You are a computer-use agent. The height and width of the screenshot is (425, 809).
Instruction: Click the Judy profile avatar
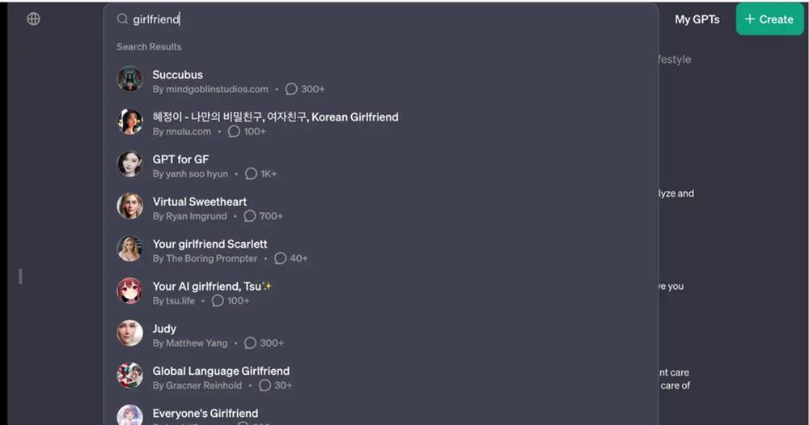(x=129, y=333)
